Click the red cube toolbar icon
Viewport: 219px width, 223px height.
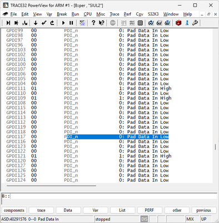[x=178, y=23]
